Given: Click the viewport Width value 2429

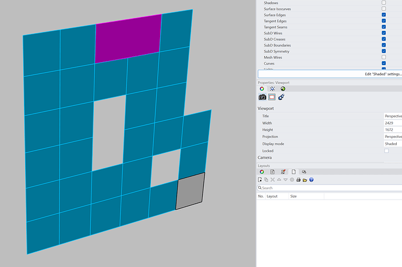Looking at the screenshot, I should (393, 123).
